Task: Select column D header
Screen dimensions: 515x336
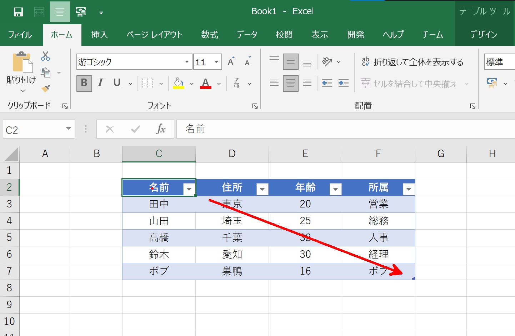Action: click(x=232, y=154)
